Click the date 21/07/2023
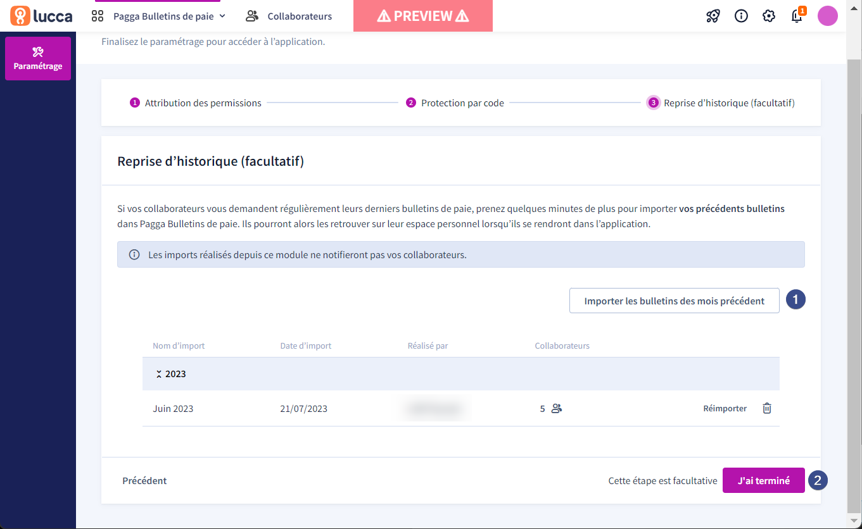The width and height of the screenshot is (862, 529). point(304,409)
